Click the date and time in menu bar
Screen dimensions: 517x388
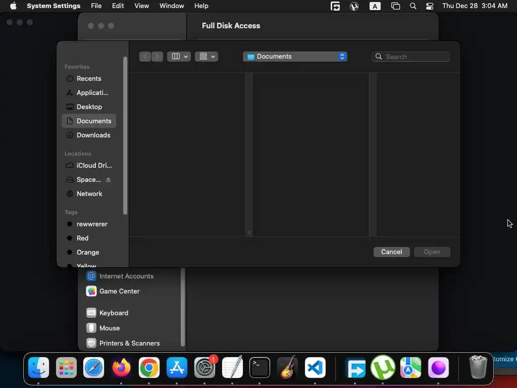475,6
